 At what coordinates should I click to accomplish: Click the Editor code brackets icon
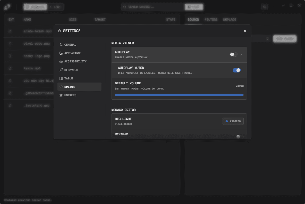[x=61, y=87]
